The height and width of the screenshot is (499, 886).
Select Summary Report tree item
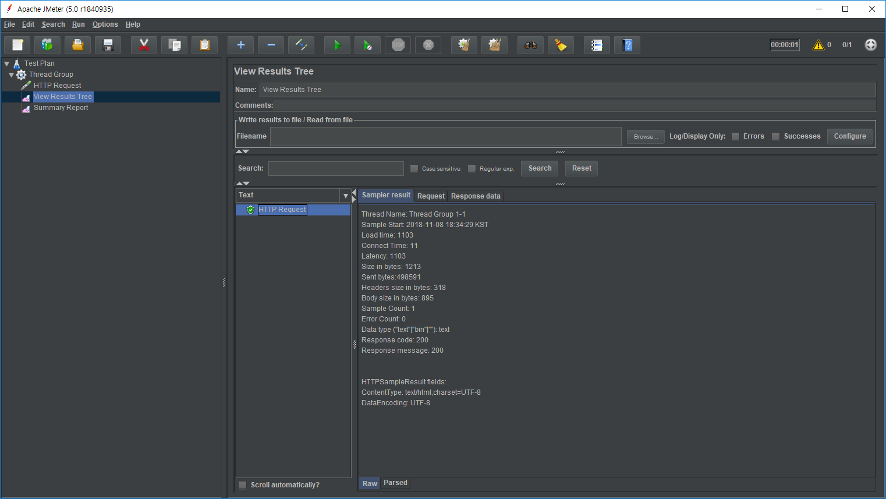pos(61,108)
